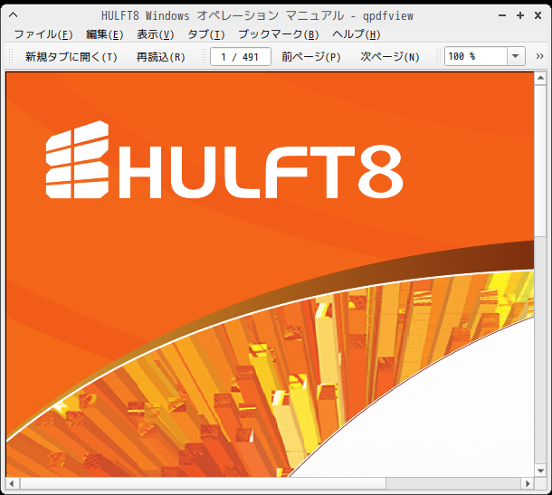Click the page number field showing 1 / 491

click(x=241, y=57)
